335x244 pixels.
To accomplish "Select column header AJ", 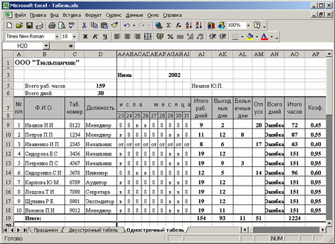I will (202, 54).
